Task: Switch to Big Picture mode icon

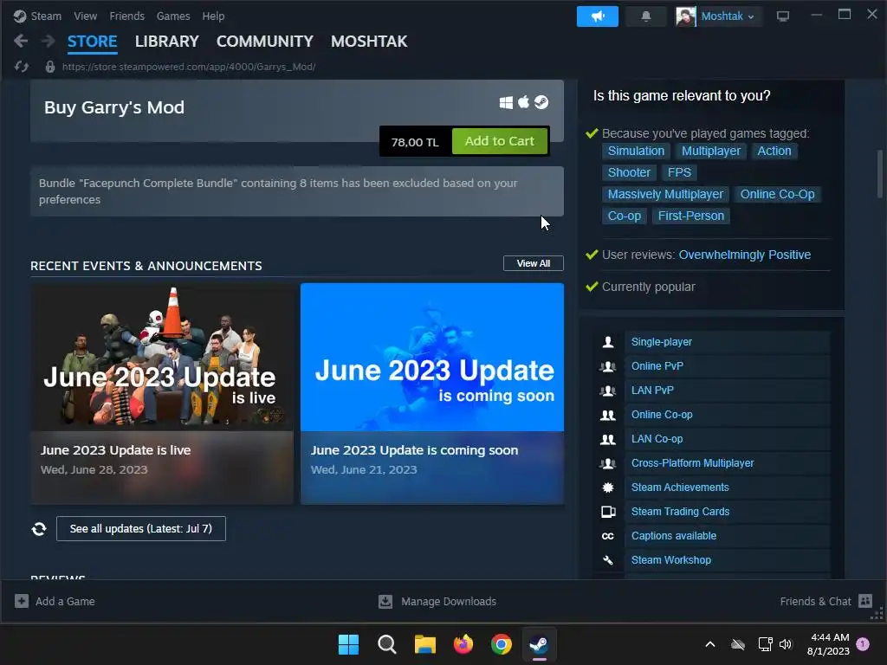Action: coord(783,16)
